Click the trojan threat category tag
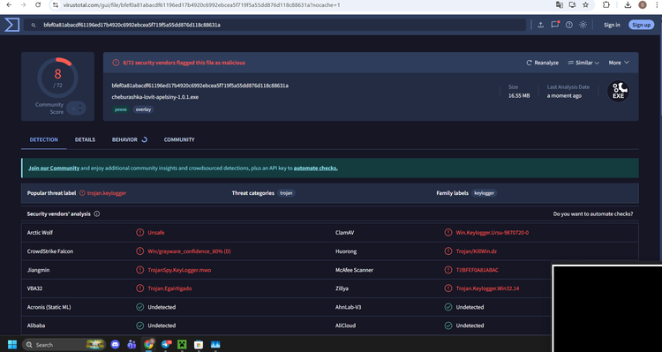662x352 pixels. [x=286, y=193]
